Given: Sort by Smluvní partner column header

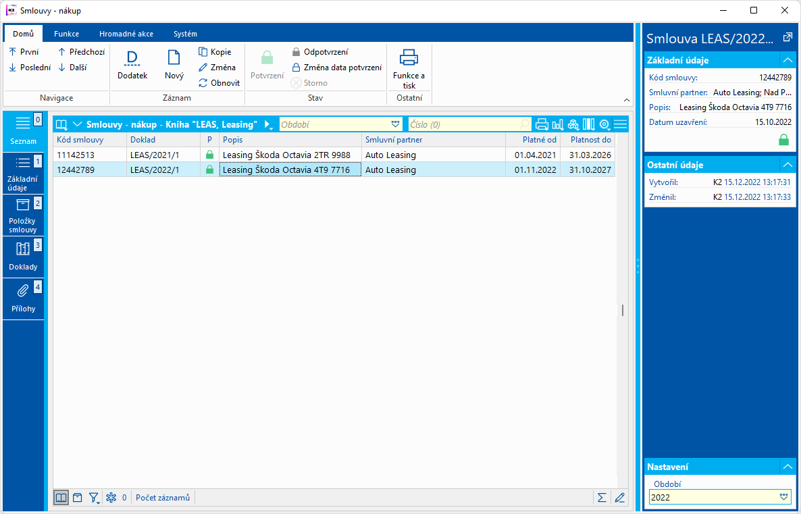Looking at the screenshot, I should pyautogui.click(x=433, y=140).
